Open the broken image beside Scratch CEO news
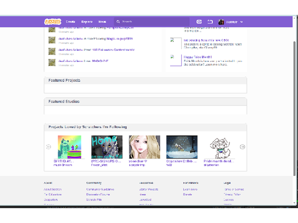Image resolution: width=298 pixels, height=223 pixels. point(176,43)
